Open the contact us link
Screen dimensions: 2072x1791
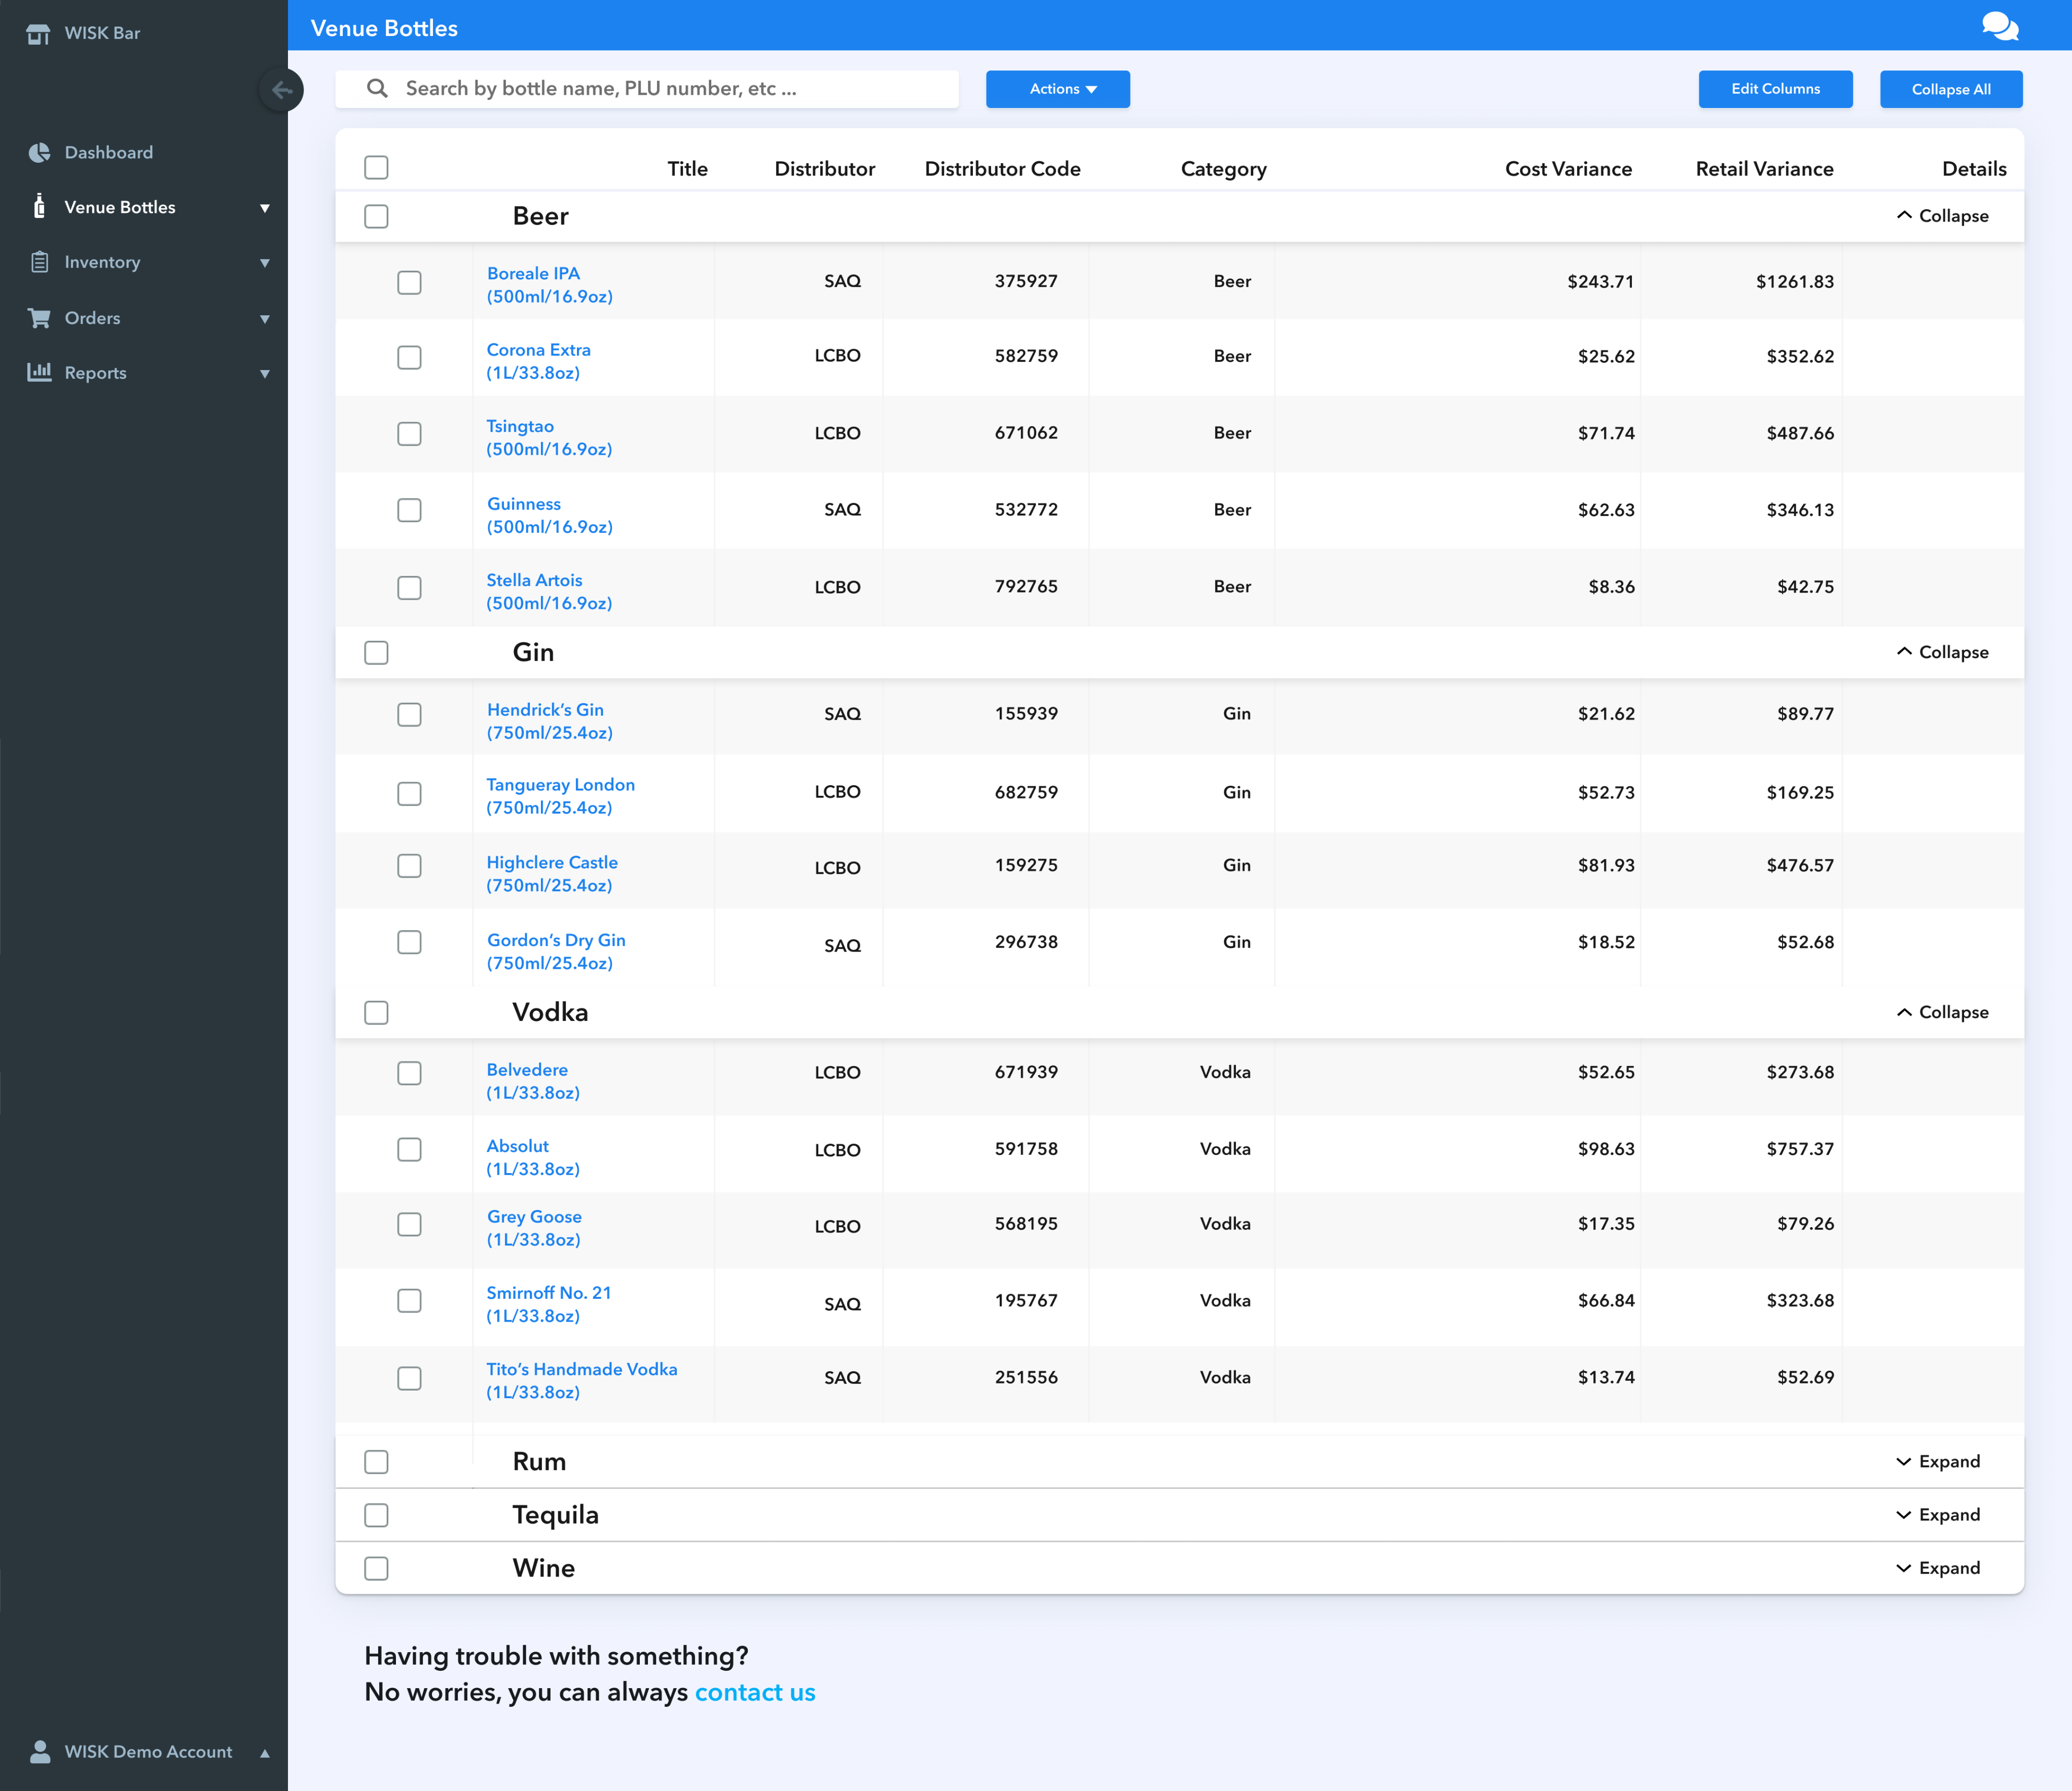755,1692
